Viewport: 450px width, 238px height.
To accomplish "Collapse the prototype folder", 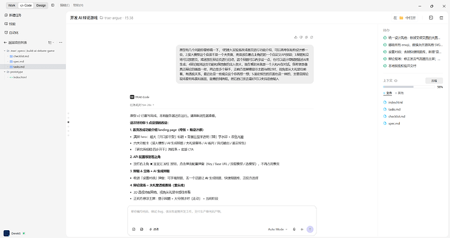I will (5, 72).
